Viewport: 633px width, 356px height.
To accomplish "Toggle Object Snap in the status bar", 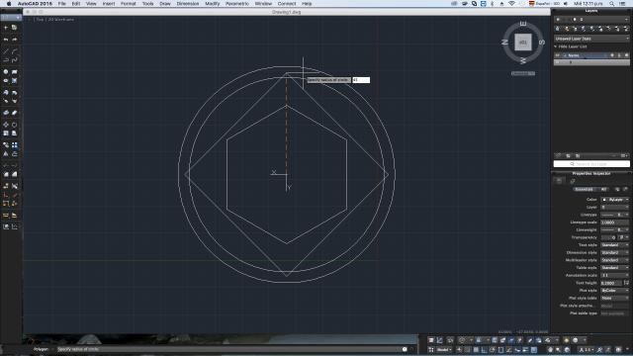I will point(500,349).
